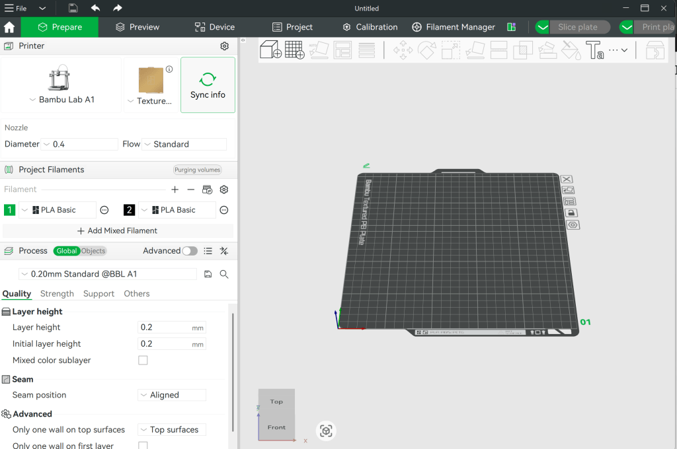Switch to the Others tab
The width and height of the screenshot is (677, 449).
[x=137, y=294]
